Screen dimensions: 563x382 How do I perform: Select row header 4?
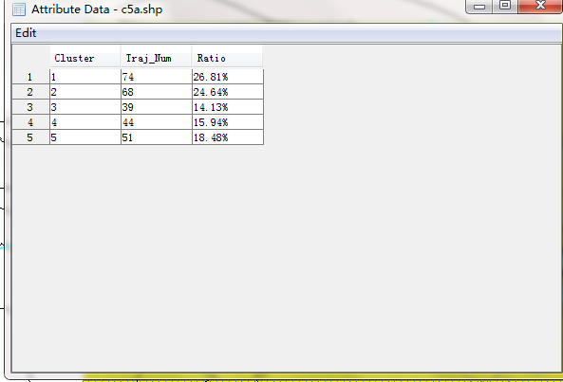(30, 122)
